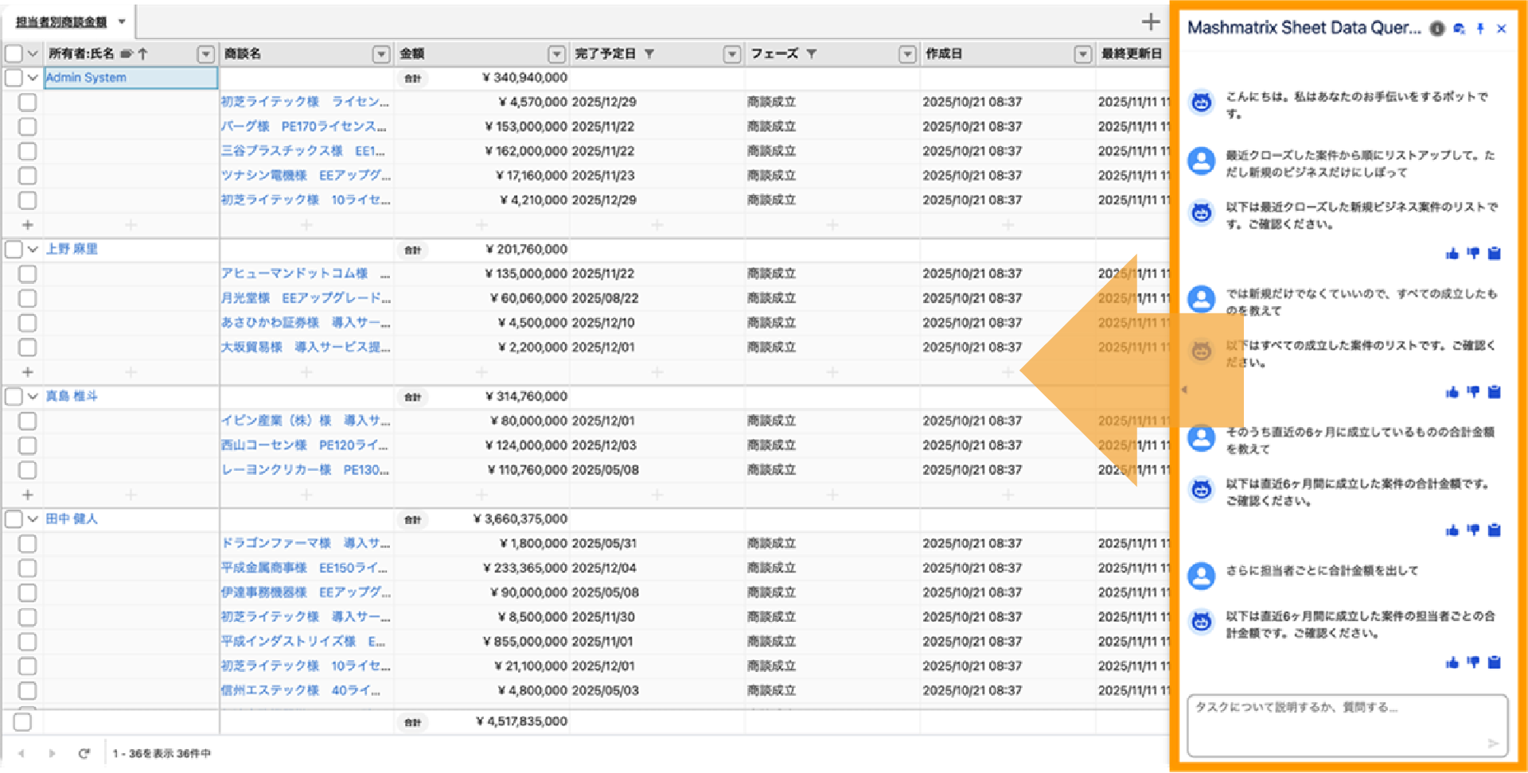Click the info icon in chat header

[x=1437, y=29]
